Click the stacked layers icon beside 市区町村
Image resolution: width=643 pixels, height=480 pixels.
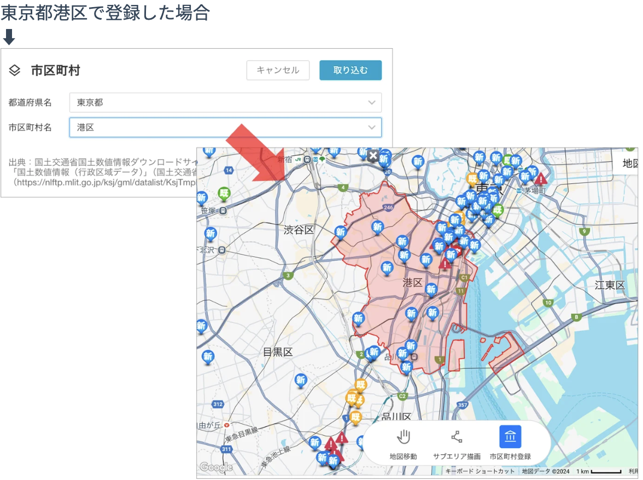coord(15,71)
